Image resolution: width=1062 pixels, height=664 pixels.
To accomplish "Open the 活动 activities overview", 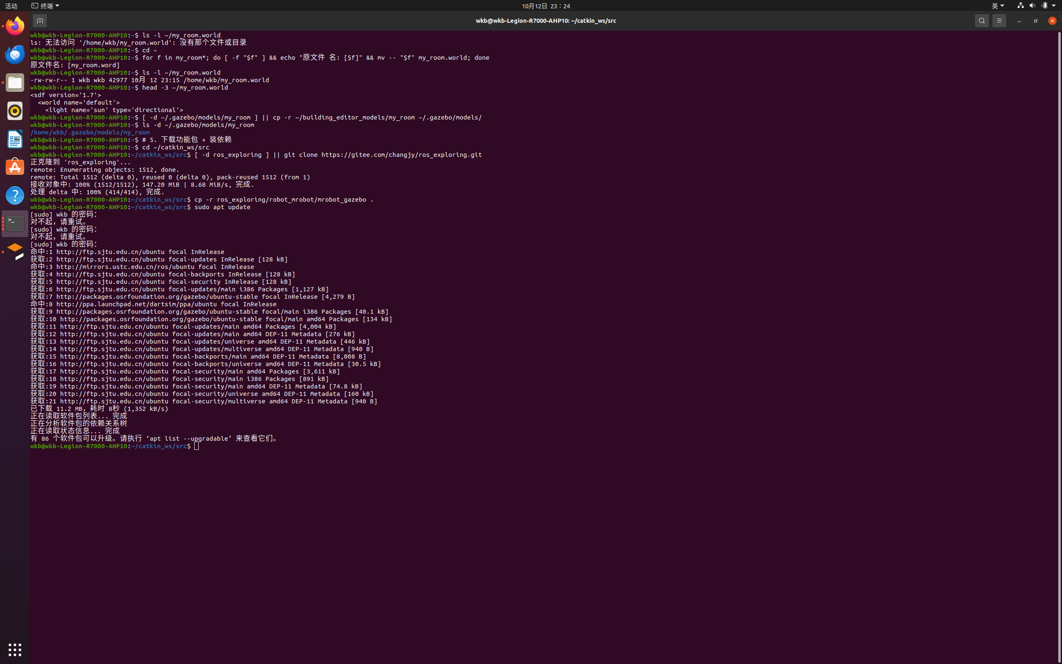I will pyautogui.click(x=11, y=6).
